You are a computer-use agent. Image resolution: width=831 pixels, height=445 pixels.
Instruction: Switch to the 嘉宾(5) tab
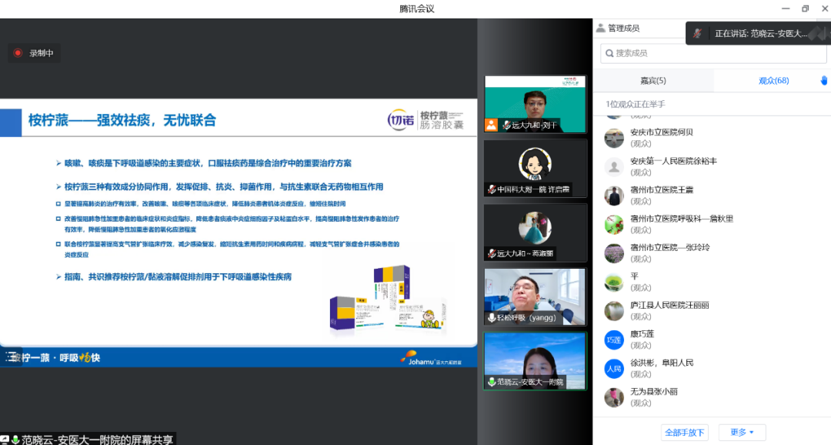tap(653, 81)
